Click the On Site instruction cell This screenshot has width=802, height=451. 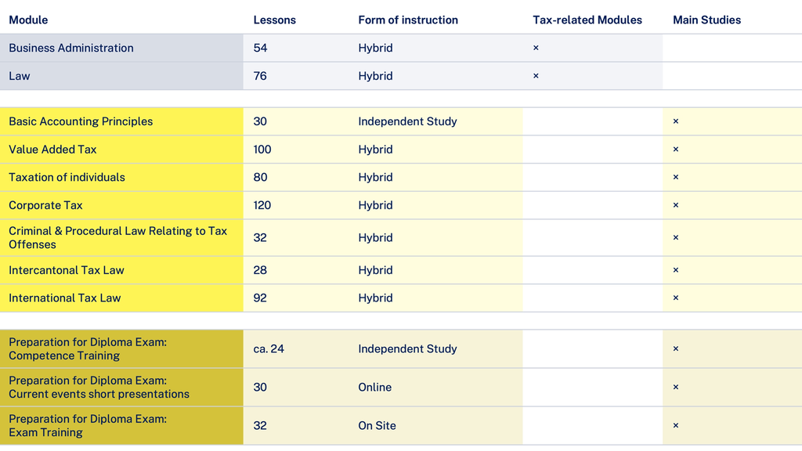(377, 425)
